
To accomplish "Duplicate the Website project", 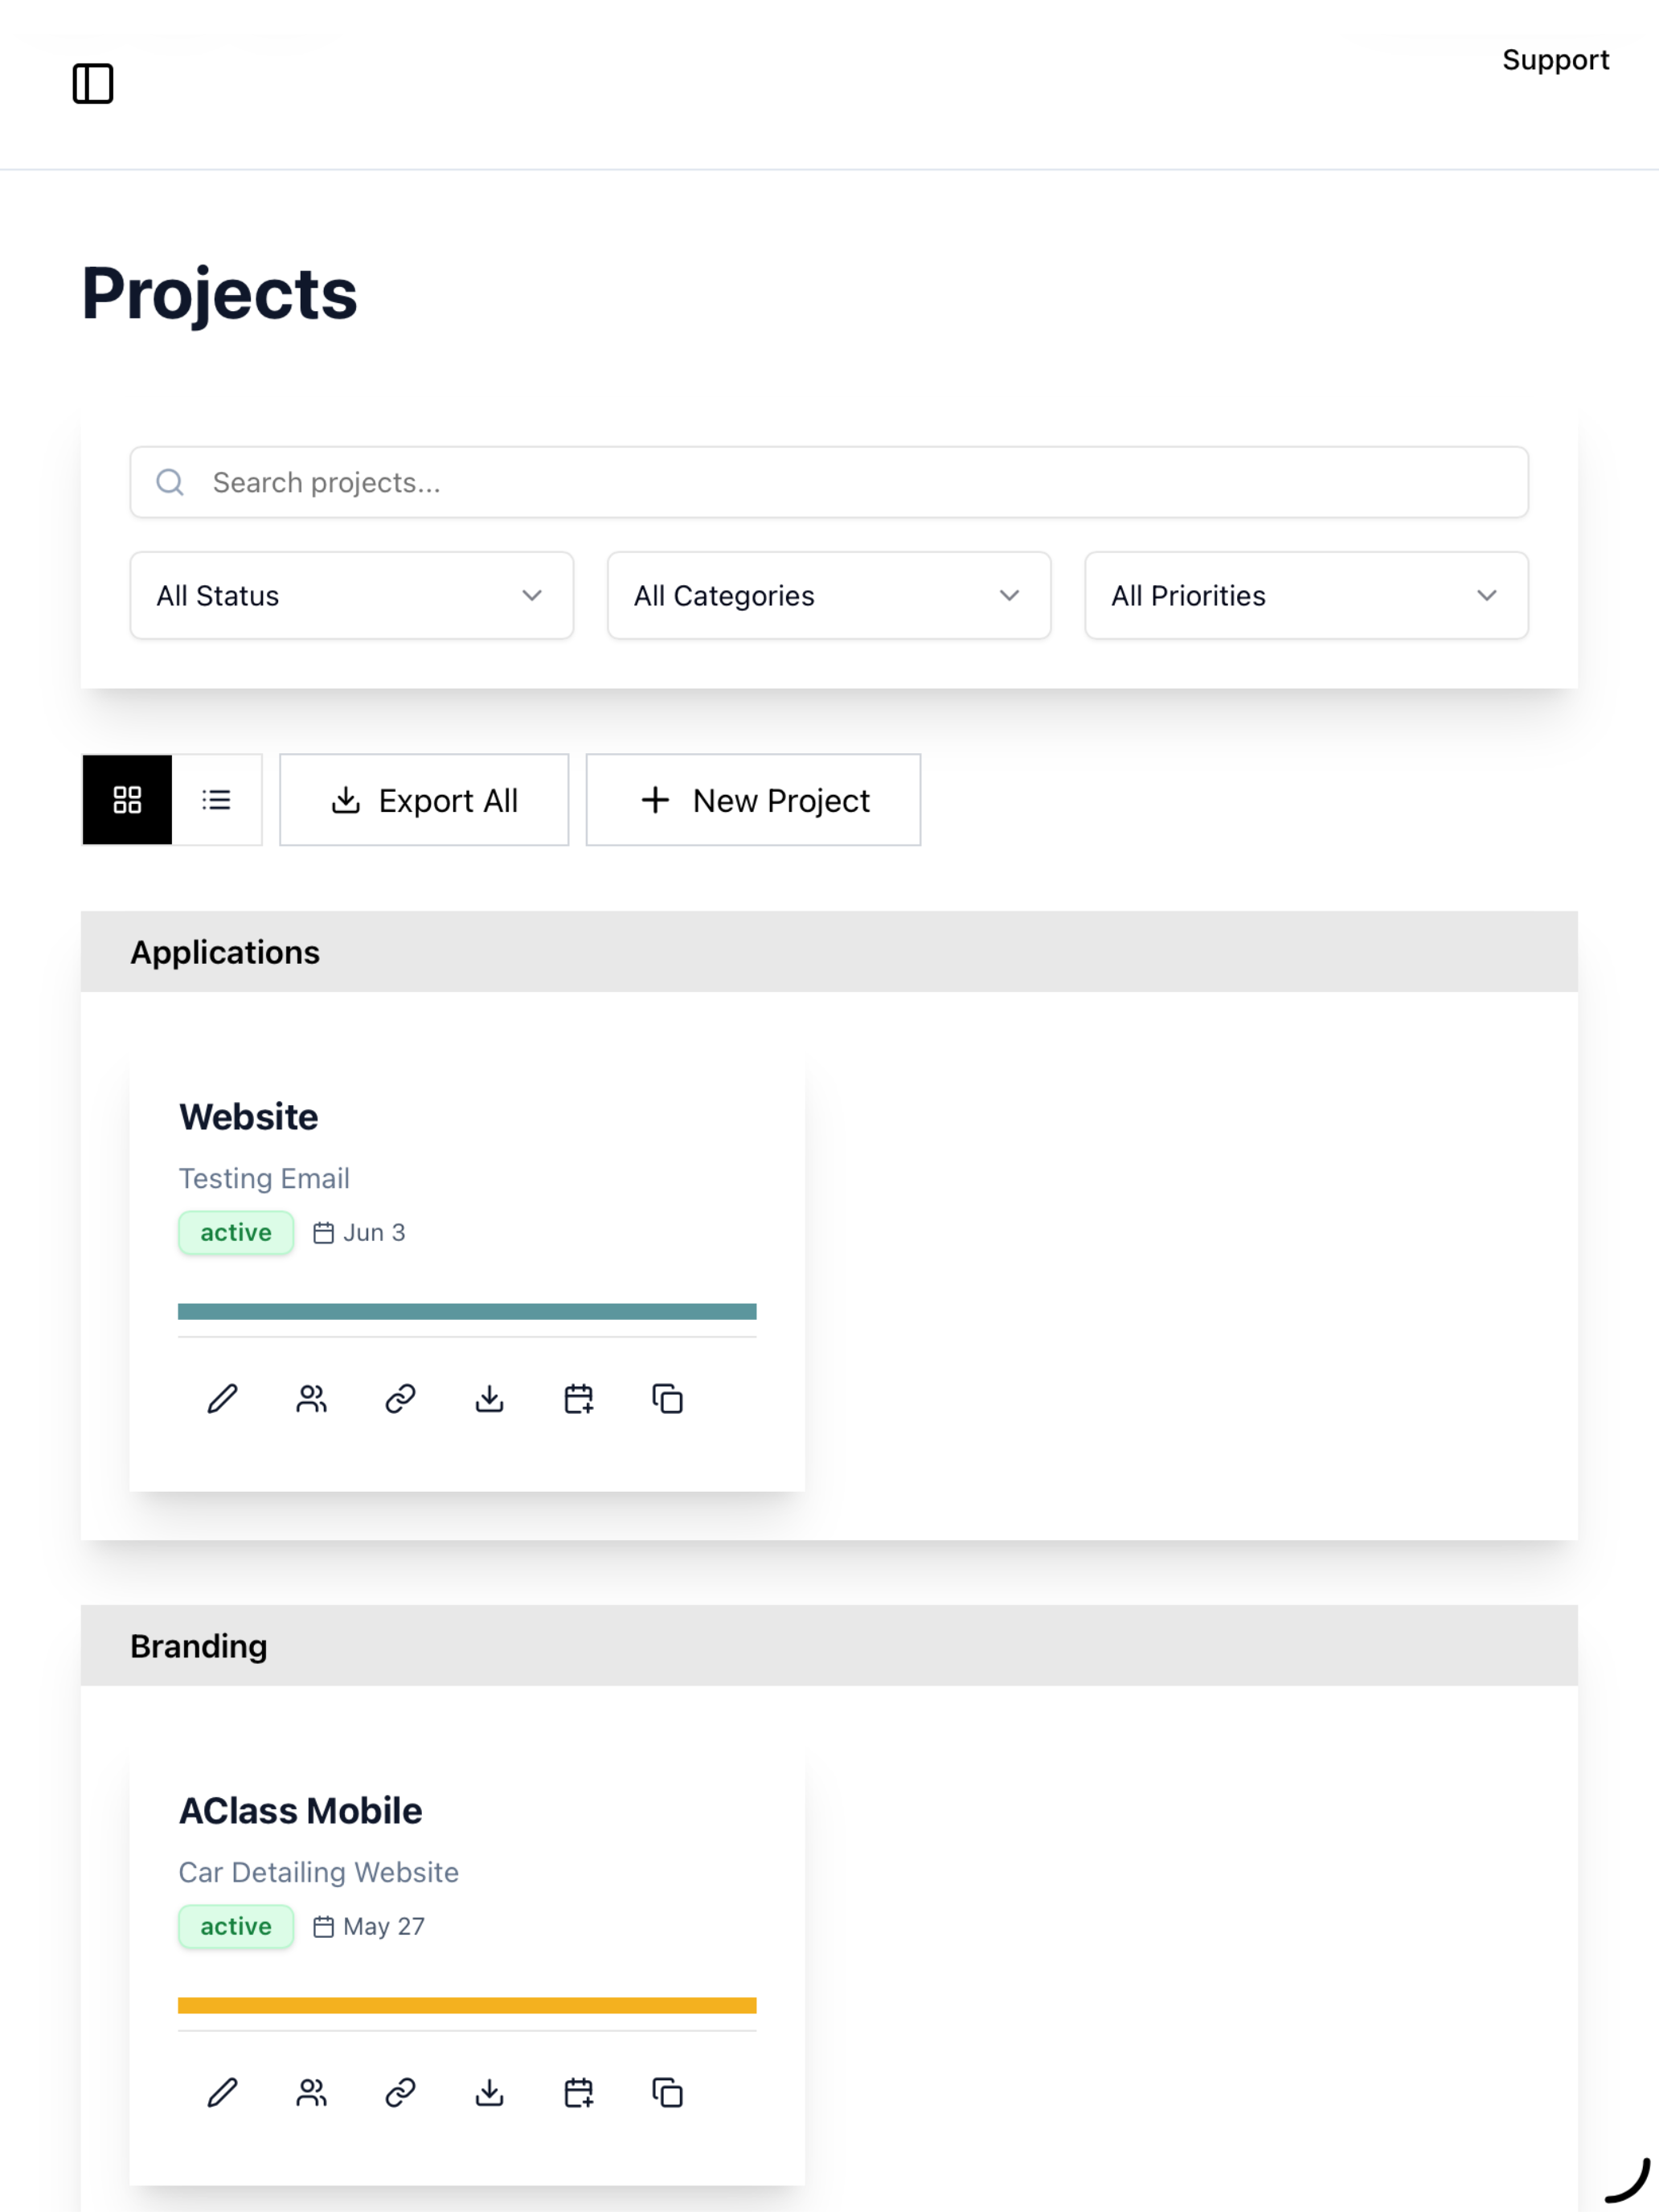I will click(667, 1398).
